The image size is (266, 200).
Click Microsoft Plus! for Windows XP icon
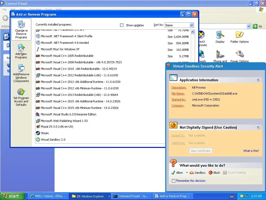tap(38, 49)
